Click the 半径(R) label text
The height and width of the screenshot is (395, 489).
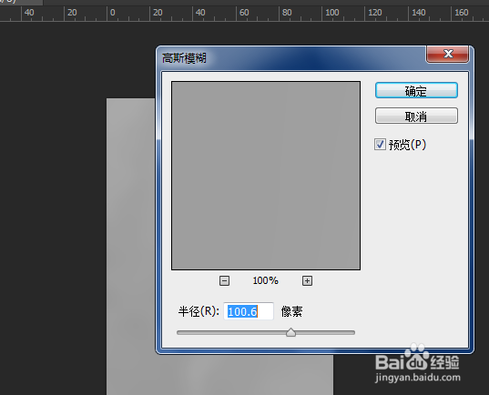[x=199, y=311]
